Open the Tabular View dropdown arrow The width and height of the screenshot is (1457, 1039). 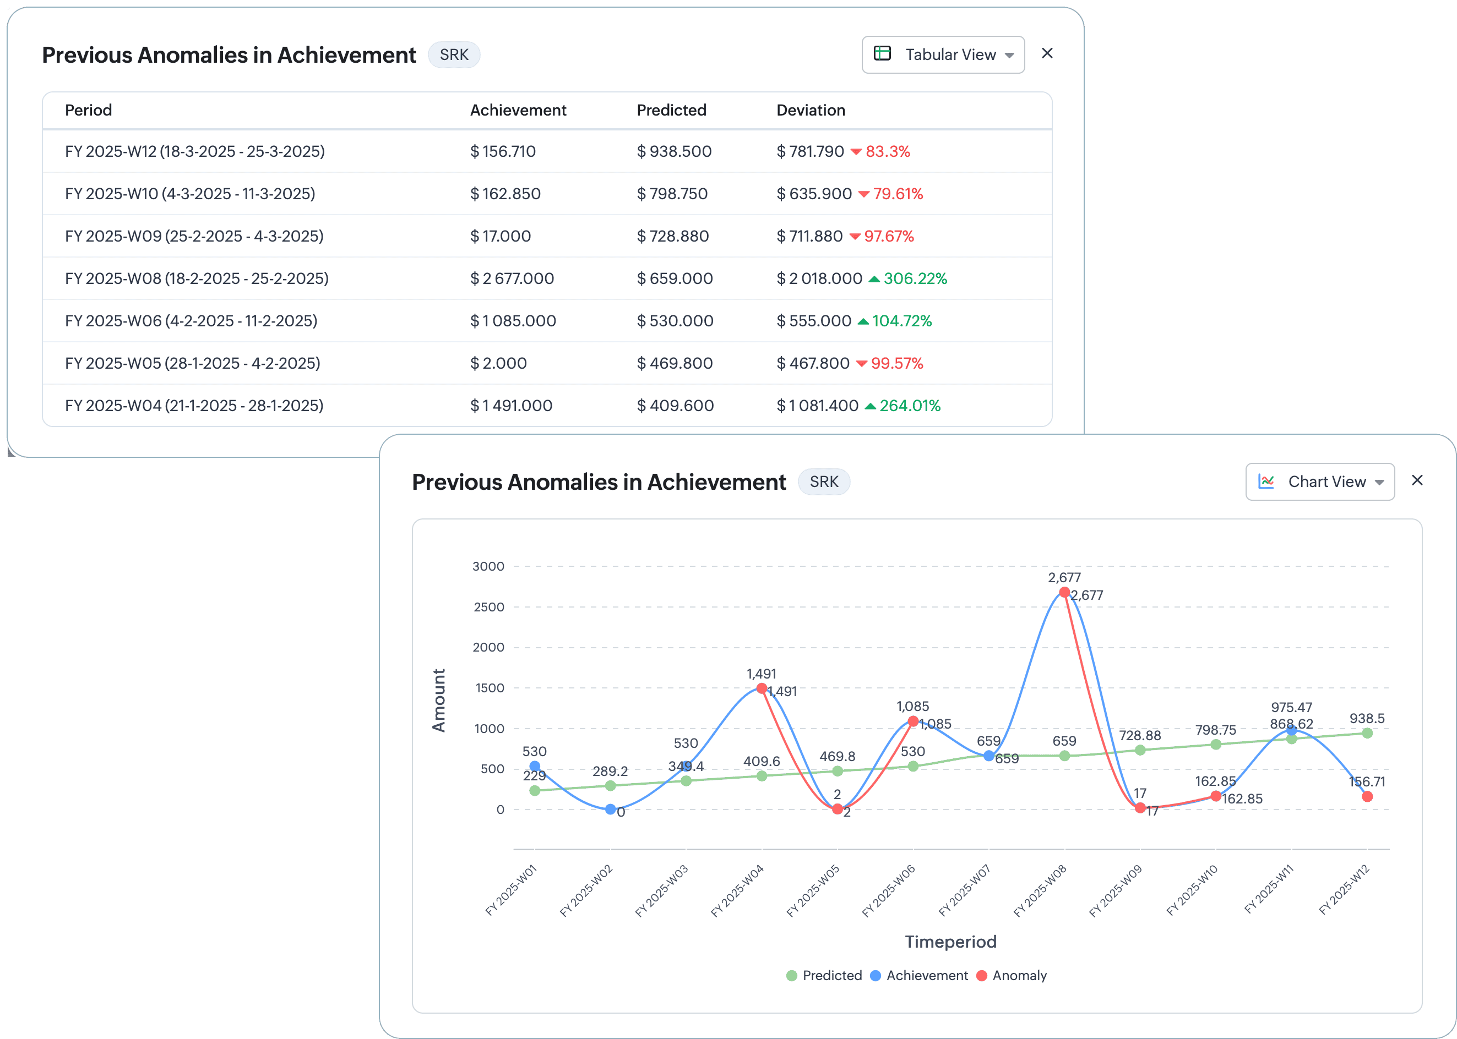(1009, 56)
